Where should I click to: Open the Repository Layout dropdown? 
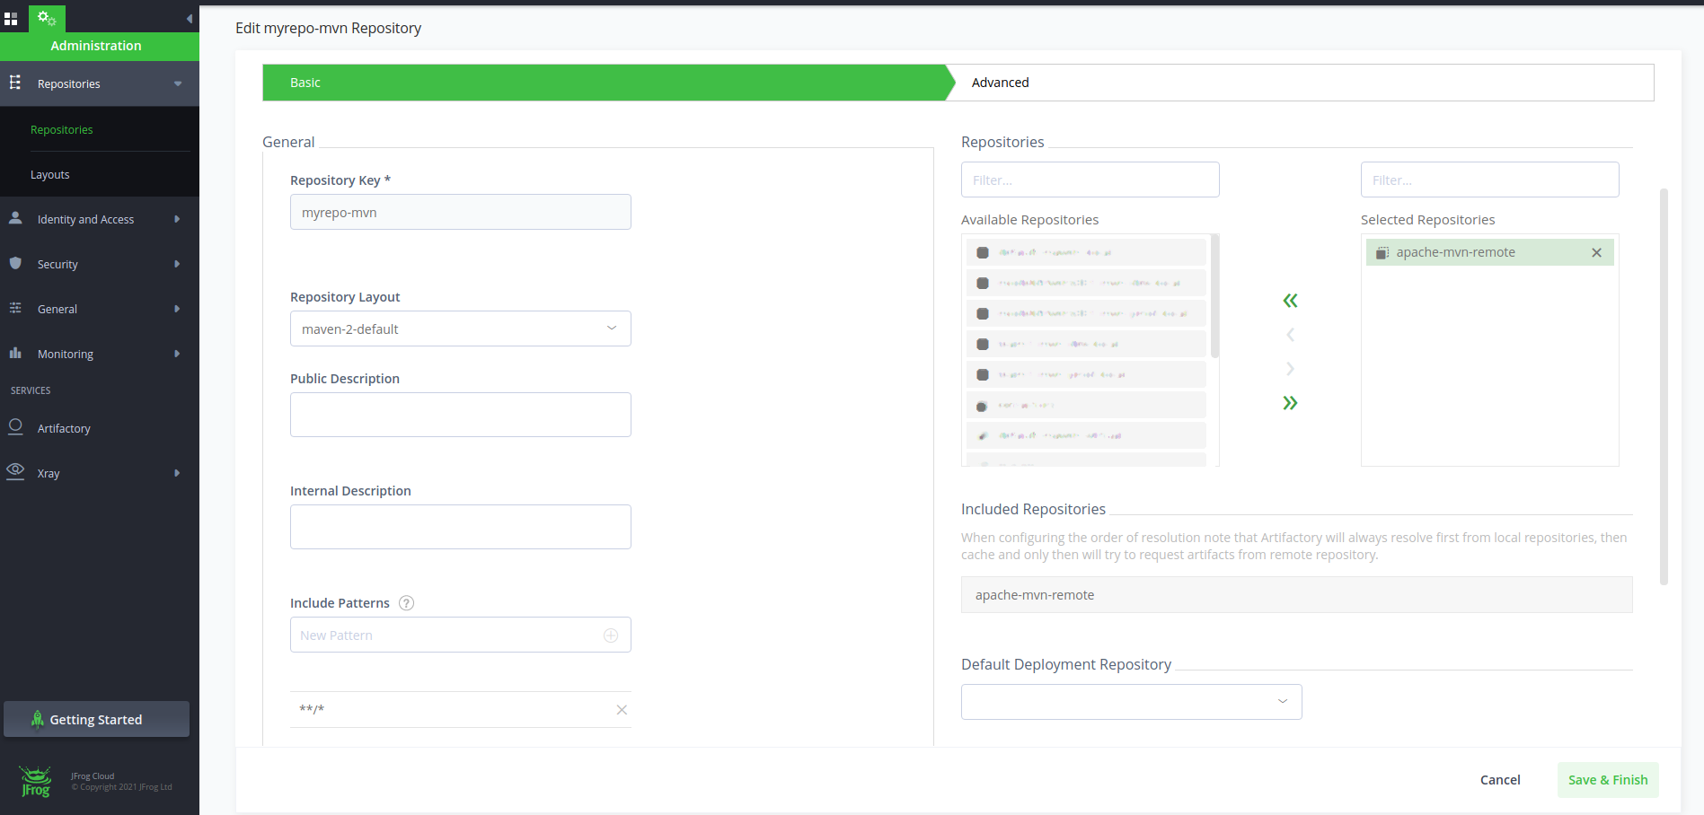[460, 329]
